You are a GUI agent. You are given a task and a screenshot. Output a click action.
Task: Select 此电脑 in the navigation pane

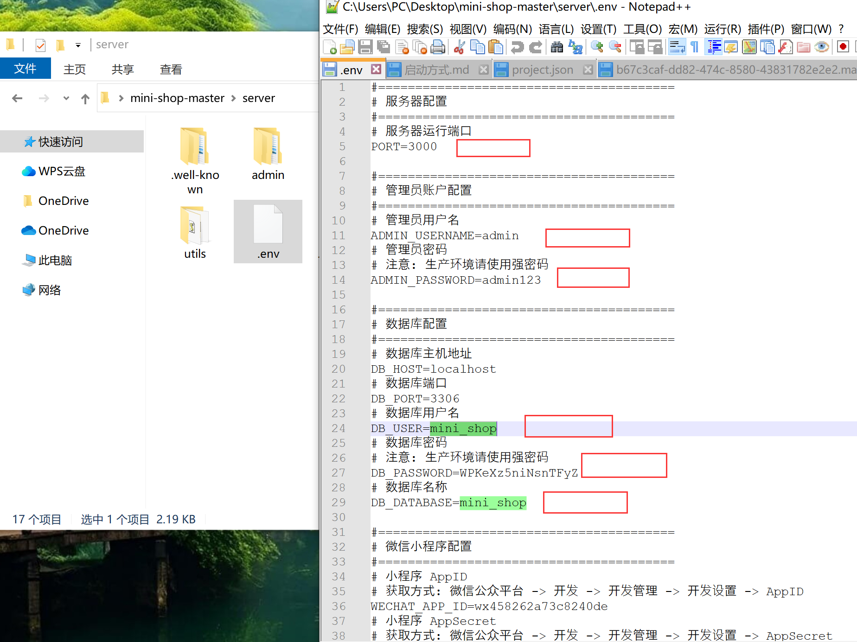55,261
